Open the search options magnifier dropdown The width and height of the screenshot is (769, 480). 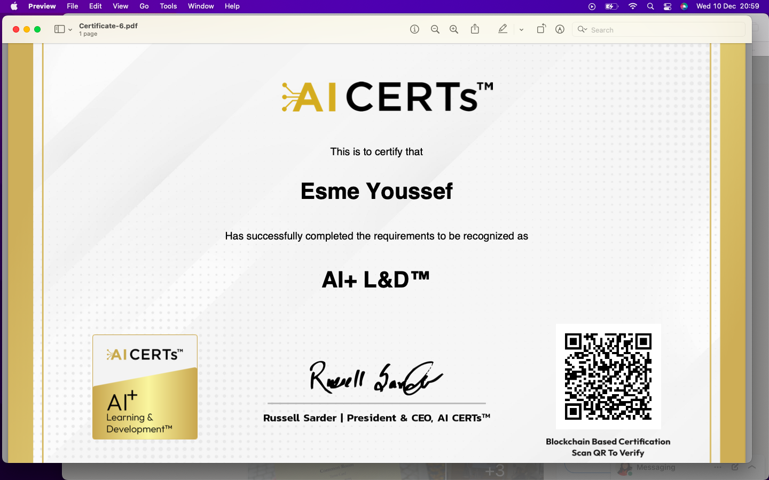(x=582, y=29)
